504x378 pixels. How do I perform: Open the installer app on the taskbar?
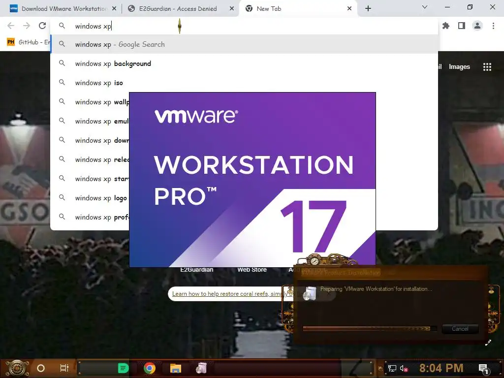point(201,368)
